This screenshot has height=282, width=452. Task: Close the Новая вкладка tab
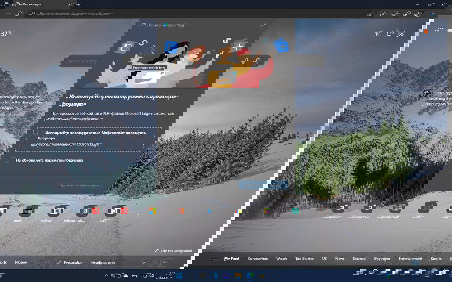(x=69, y=5)
